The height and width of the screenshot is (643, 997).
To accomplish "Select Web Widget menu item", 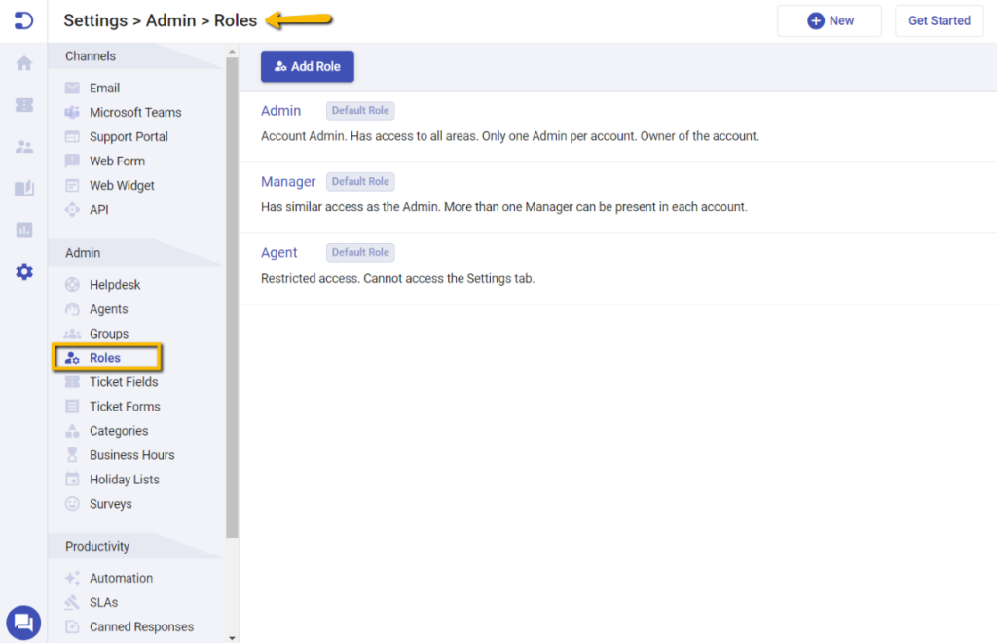I will 122,185.
